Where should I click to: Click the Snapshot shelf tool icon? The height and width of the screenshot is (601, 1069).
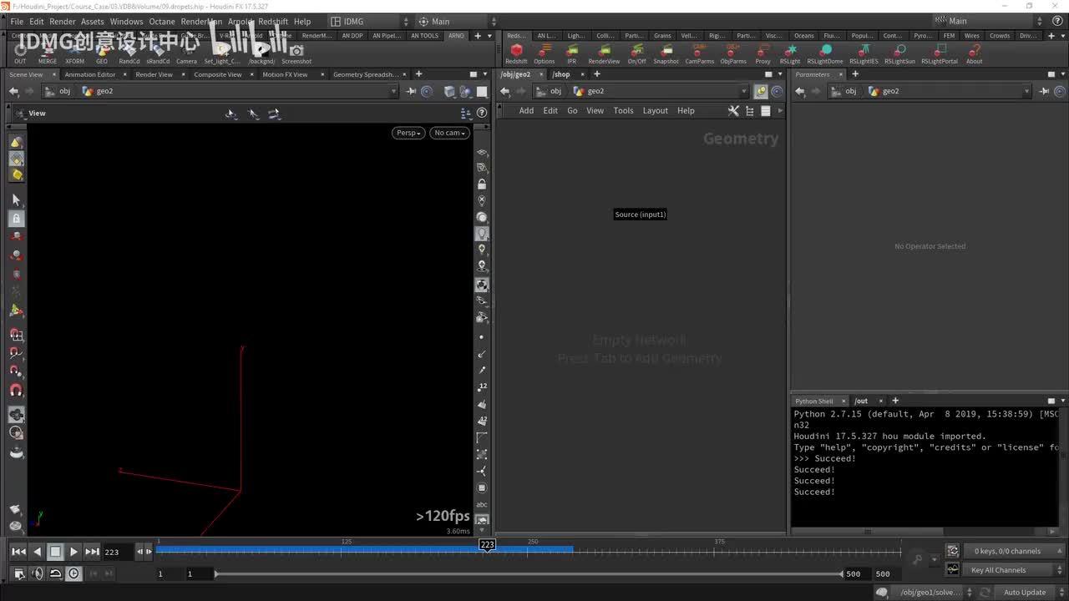666,51
